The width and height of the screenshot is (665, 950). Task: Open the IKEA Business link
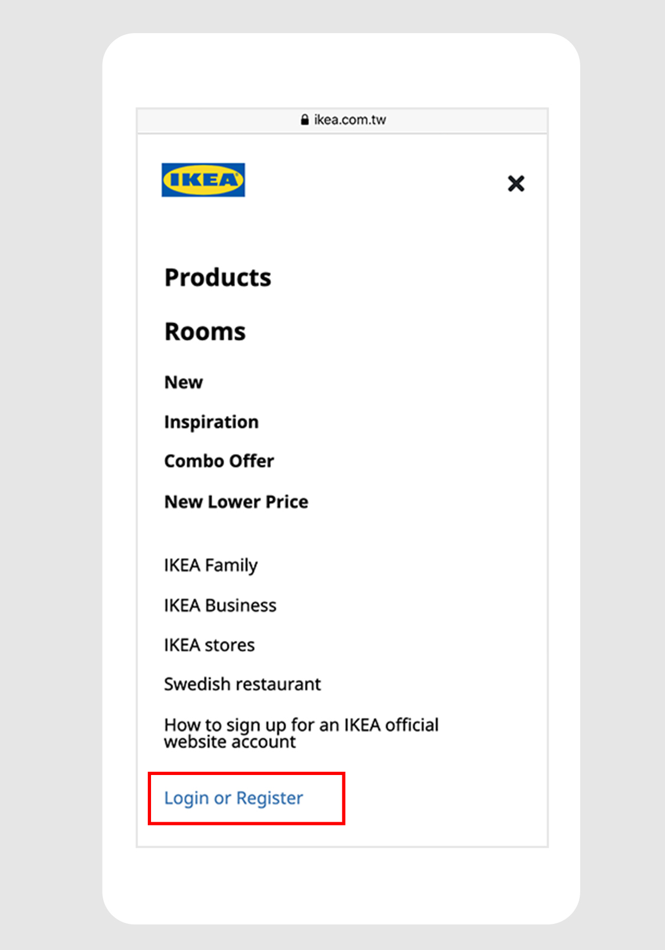point(220,605)
